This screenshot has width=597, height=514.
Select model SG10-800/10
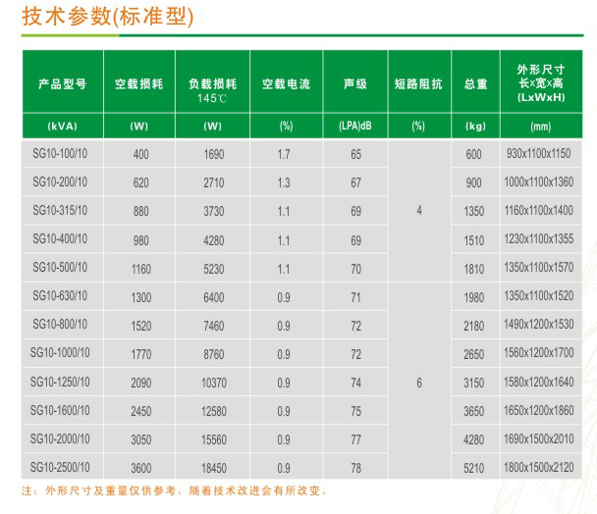click(60, 324)
